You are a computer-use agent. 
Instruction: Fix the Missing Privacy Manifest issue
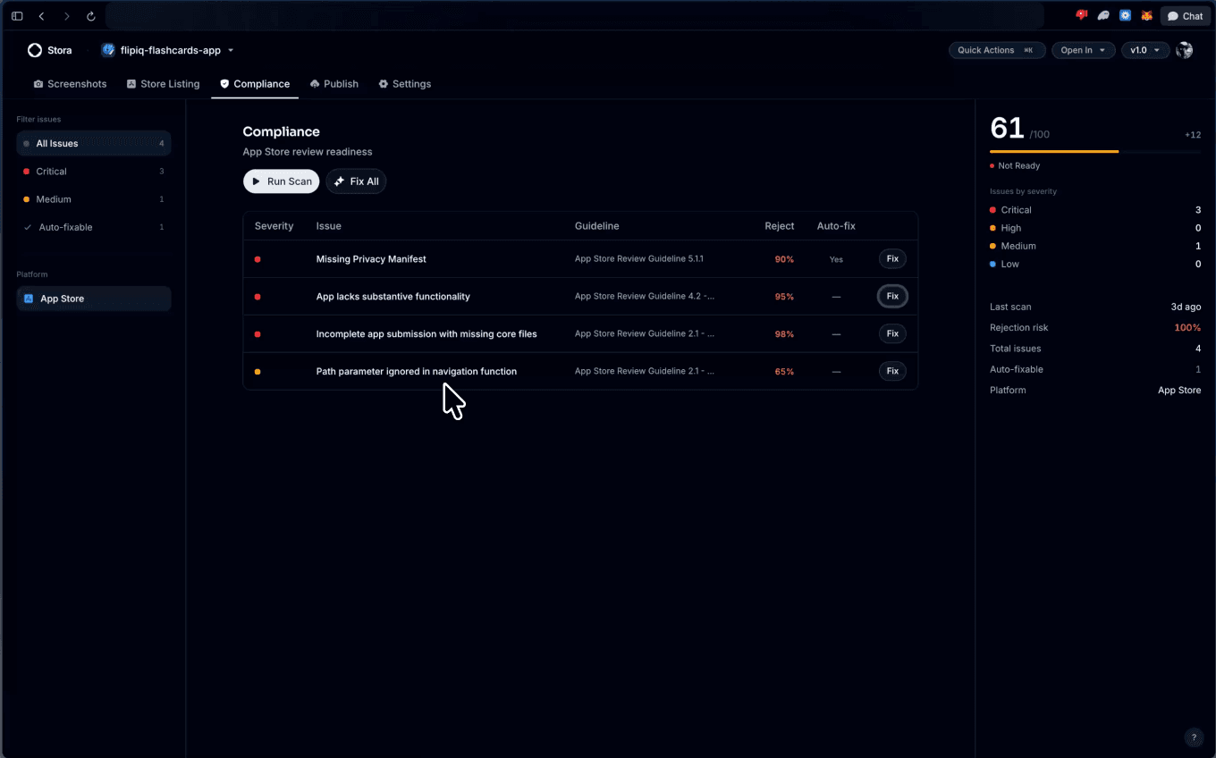click(891, 258)
